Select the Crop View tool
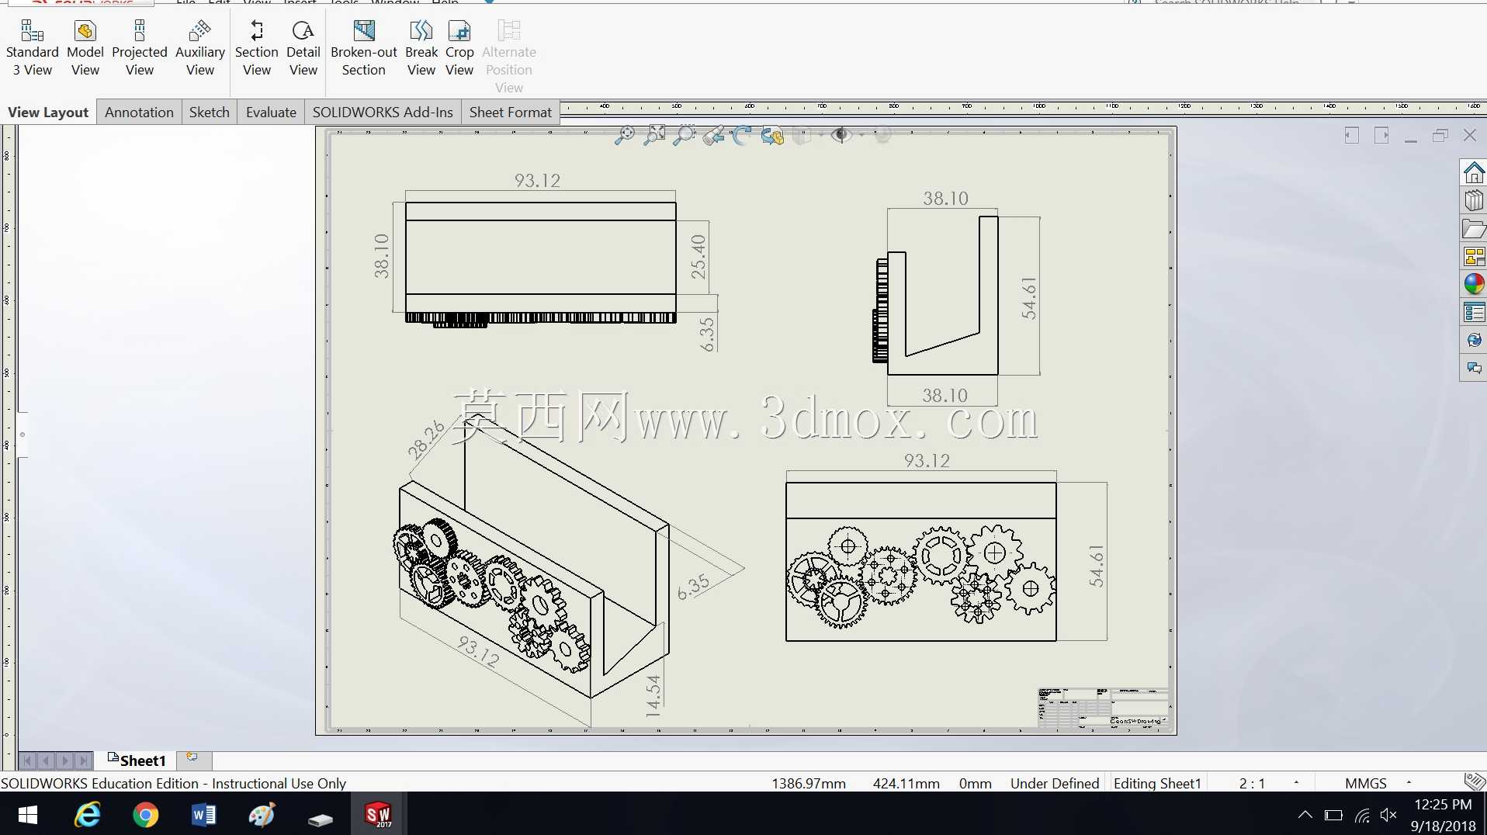 tap(459, 48)
